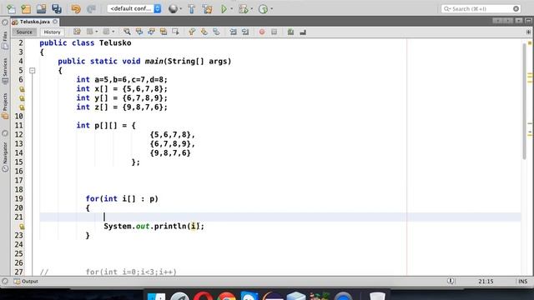Click the globe configuration icon
Image resolution: width=534 pixels, height=300 pixels.
(x=173, y=9)
